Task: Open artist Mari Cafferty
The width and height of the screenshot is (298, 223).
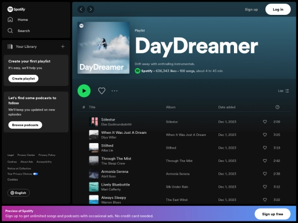Action: [111, 189]
